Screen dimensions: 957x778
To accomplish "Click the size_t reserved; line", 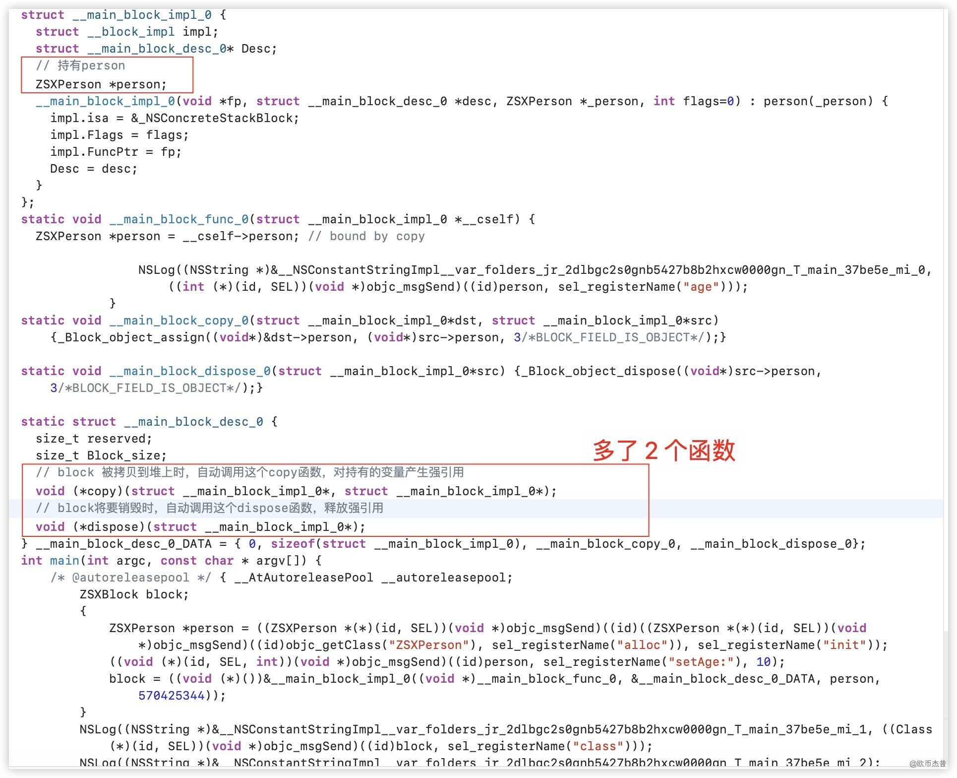I will tap(94, 439).
